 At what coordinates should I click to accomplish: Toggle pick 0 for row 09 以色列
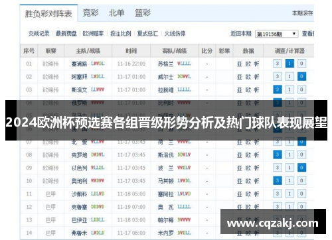point(301,168)
